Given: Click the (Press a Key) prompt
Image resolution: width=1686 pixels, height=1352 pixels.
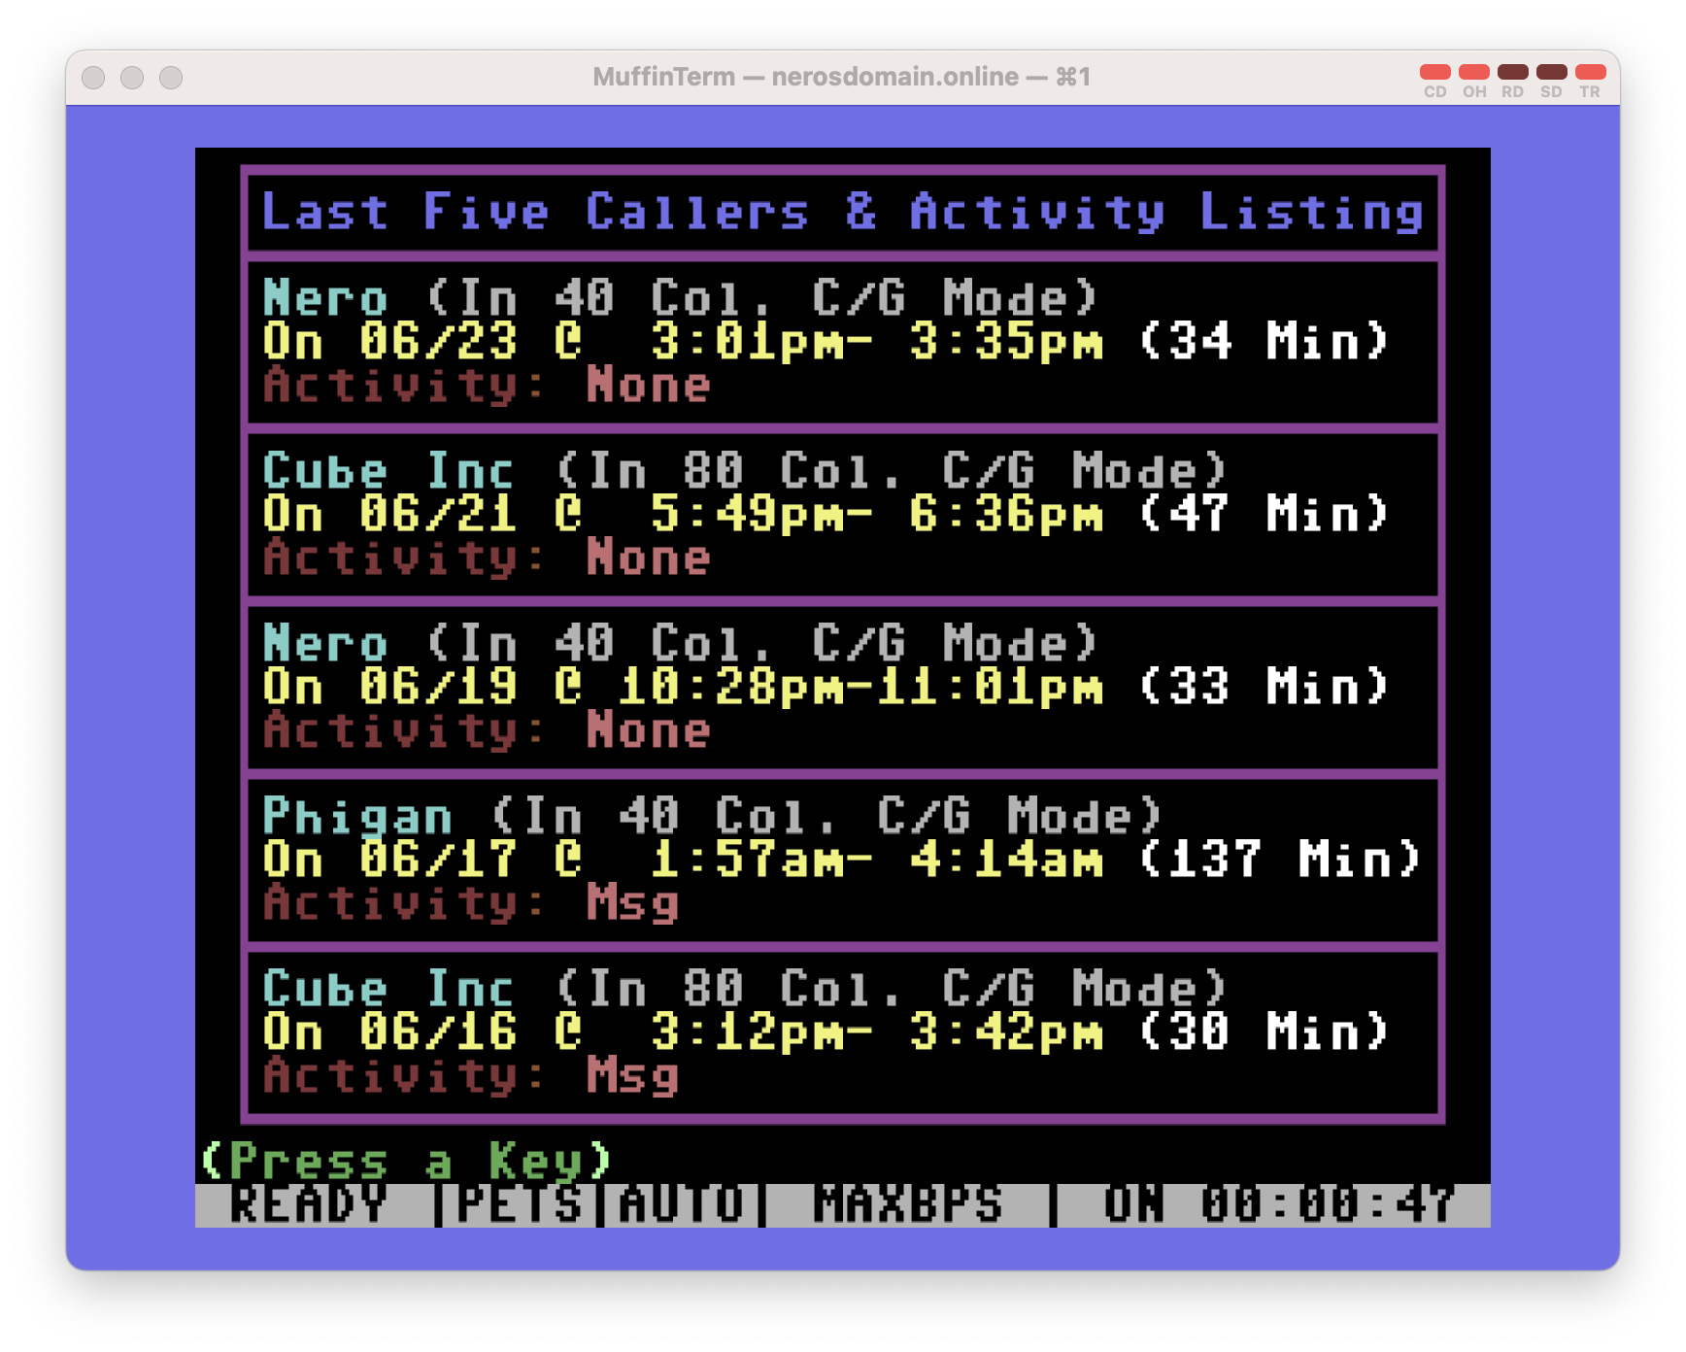Looking at the screenshot, I should pyautogui.click(x=406, y=1161).
